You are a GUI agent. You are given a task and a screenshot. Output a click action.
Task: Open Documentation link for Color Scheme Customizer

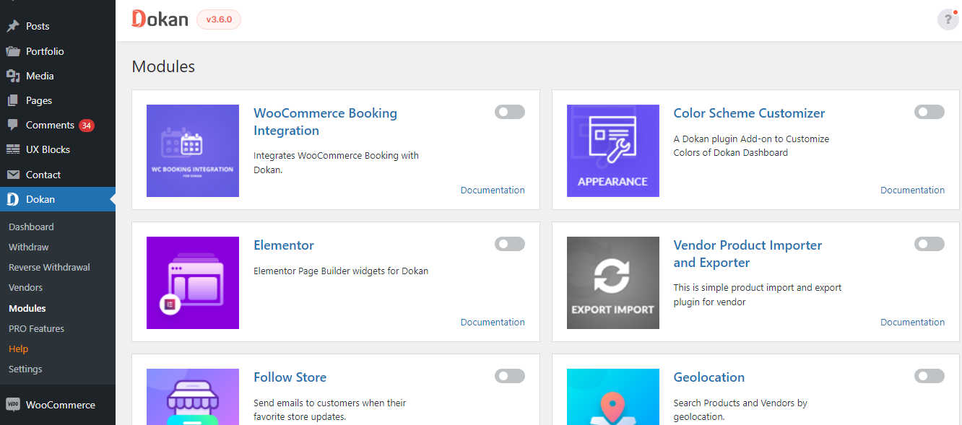point(912,190)
